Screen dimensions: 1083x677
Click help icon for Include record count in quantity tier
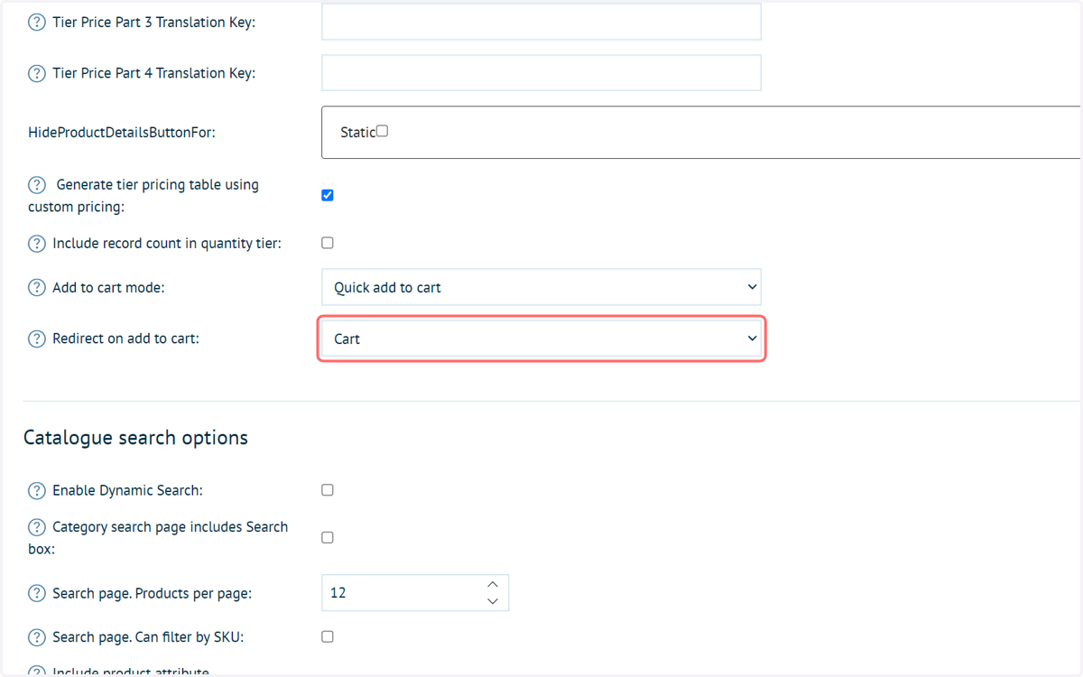(x=37, y=244)
